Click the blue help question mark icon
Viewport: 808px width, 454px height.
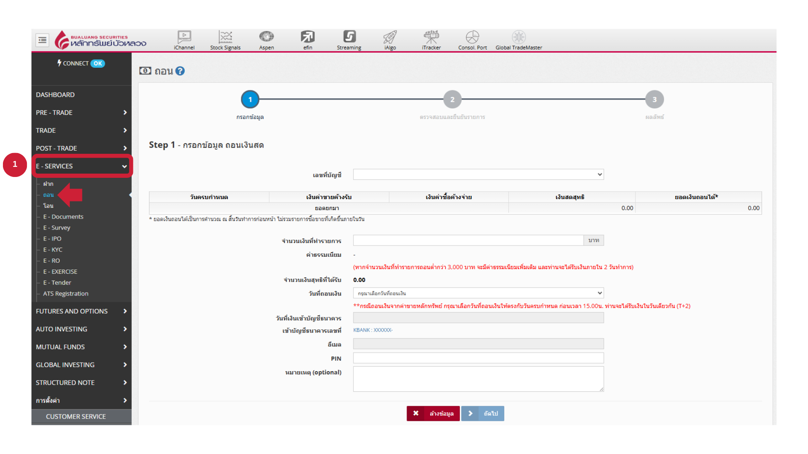(180, 71)
